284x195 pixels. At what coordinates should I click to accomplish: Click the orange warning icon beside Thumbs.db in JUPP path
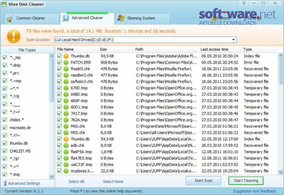pos(66,139)
